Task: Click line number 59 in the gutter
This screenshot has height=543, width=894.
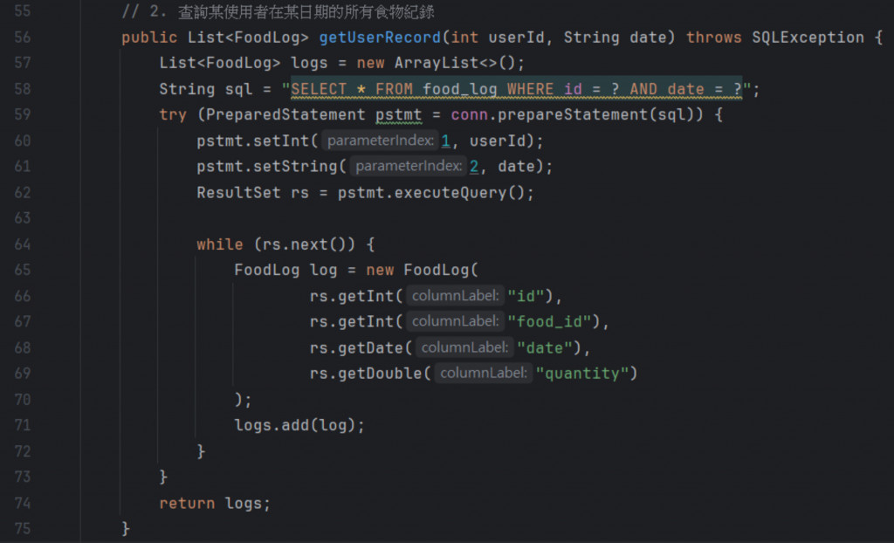Action: [x=22, y=114]
